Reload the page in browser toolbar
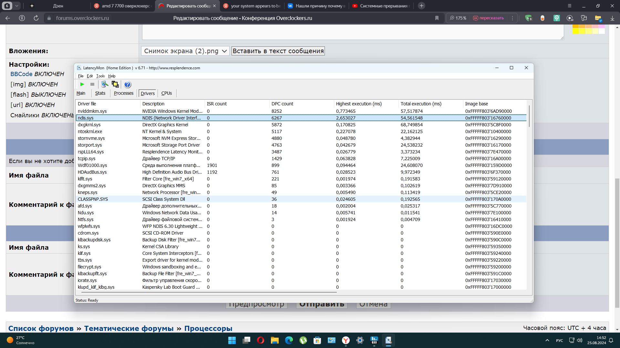 (36, 18)
